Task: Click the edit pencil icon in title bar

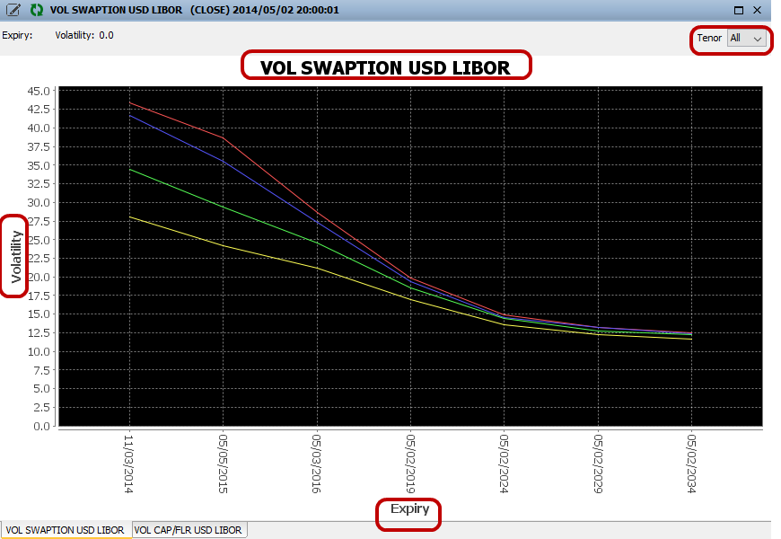Action: tap(13, 10)
